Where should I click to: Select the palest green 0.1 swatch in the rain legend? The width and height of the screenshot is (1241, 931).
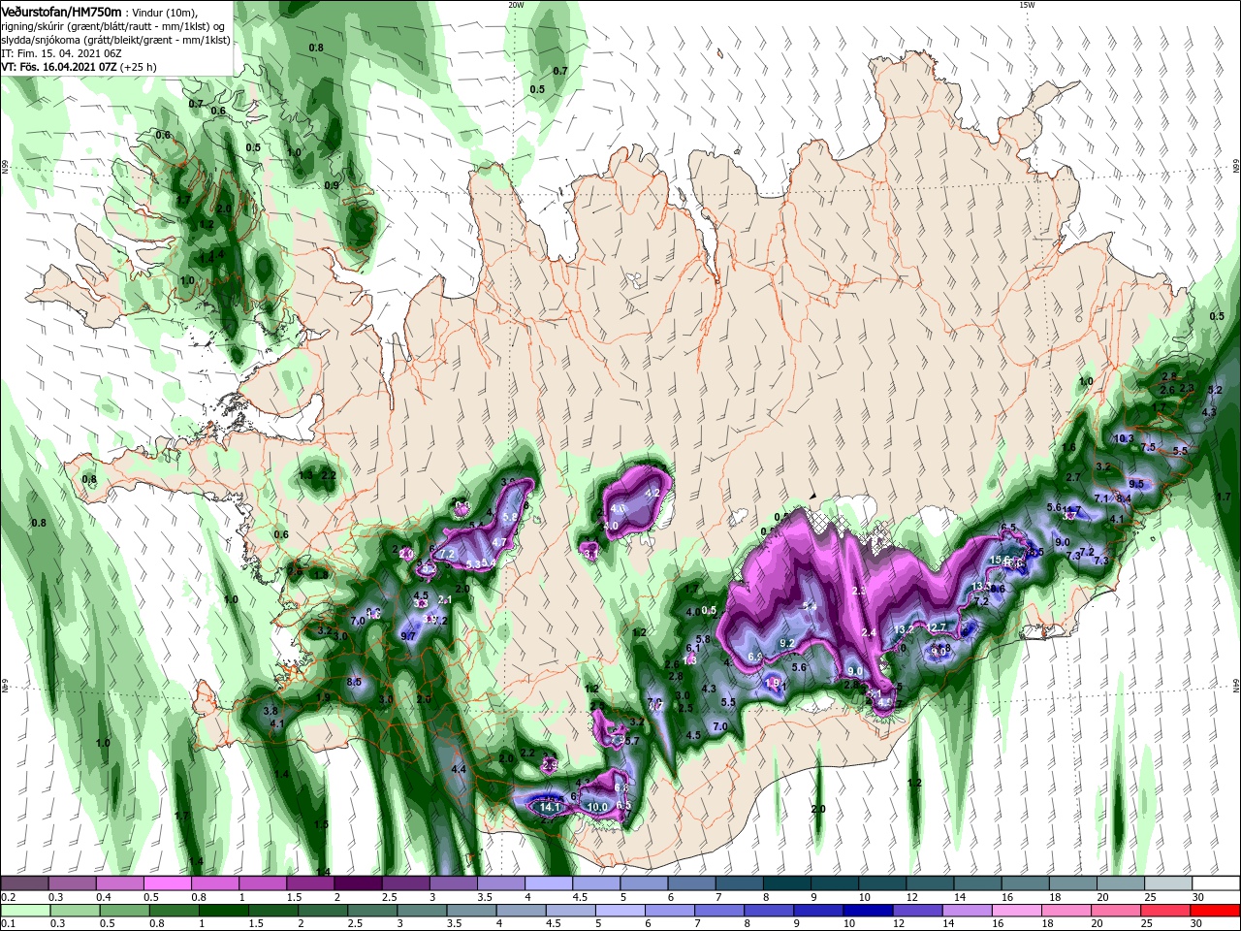[24, 911]
